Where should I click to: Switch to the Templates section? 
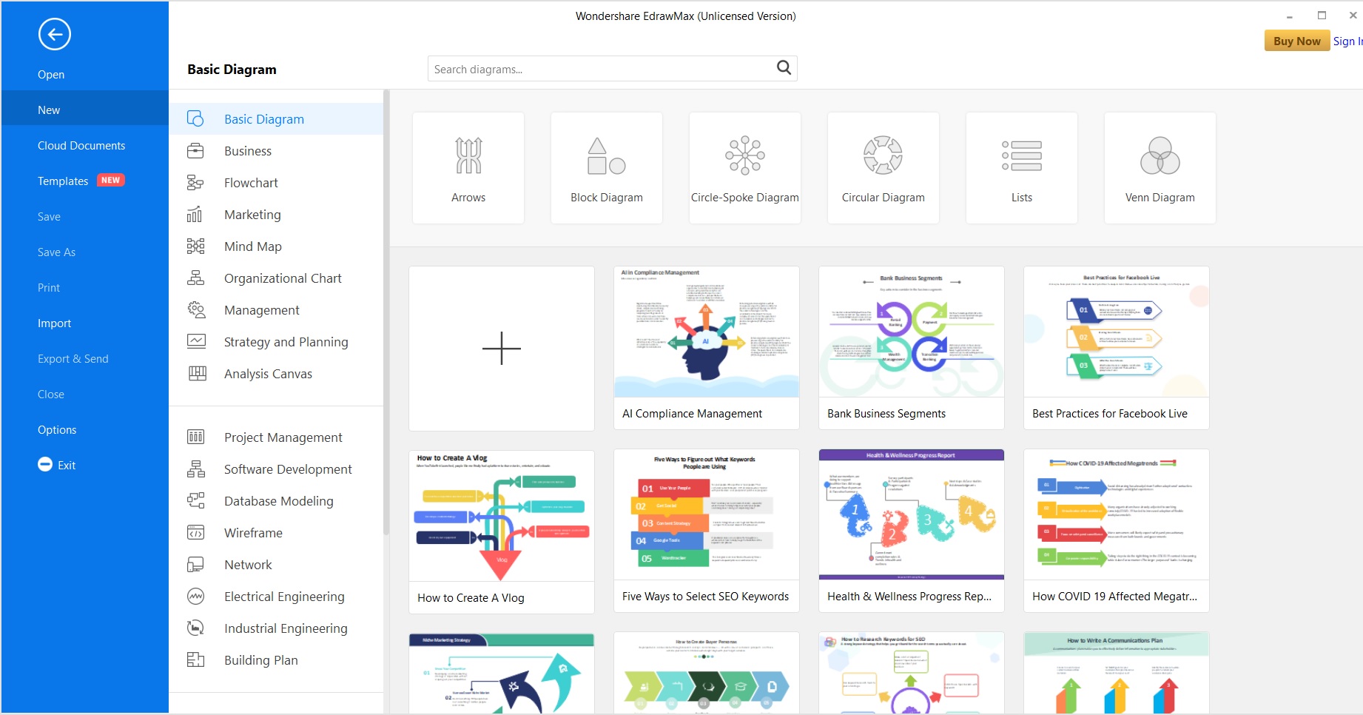tap(63, 181)
